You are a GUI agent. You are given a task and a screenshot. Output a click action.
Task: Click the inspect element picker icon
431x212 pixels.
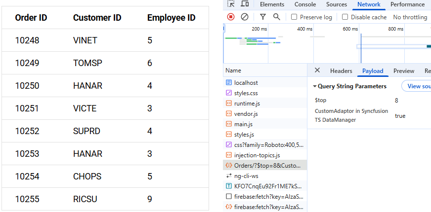(231, 4)
